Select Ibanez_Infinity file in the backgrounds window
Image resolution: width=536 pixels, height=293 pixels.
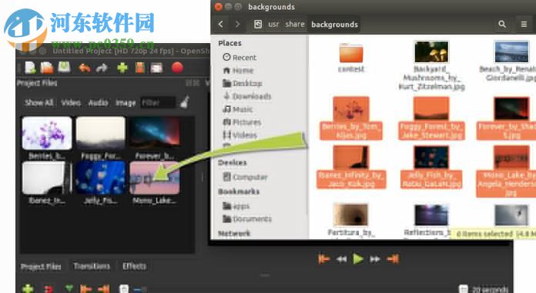(351, 167)
